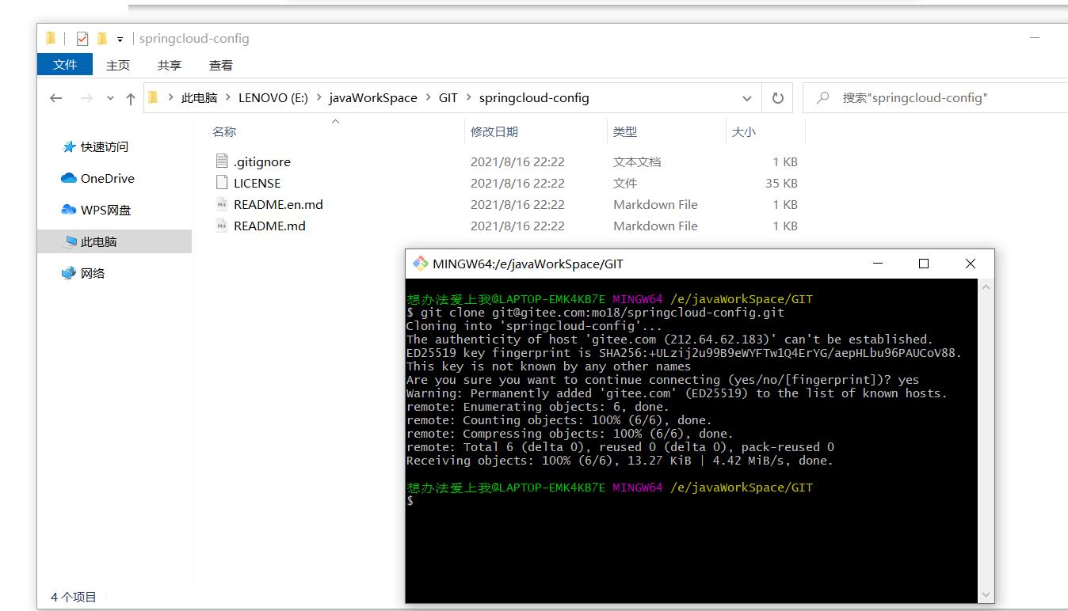The image size is (1068, 611).
Task: Click the LICENSE file icon
Action: 221,182
